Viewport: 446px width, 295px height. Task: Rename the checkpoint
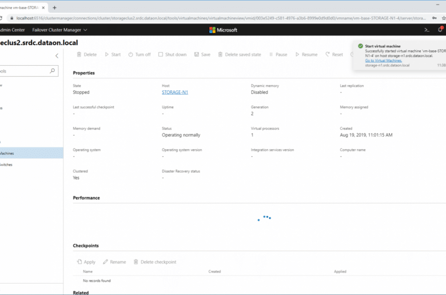point(114,262)
